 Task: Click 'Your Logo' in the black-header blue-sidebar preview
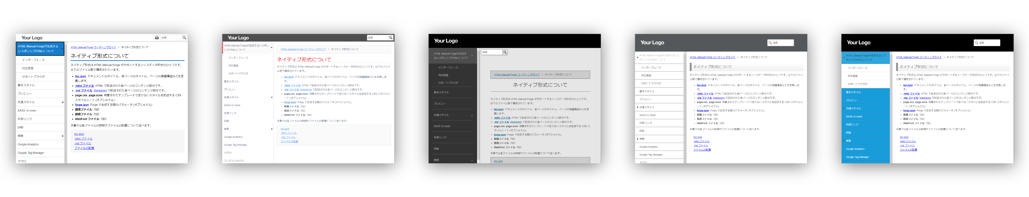pos(858,42)
